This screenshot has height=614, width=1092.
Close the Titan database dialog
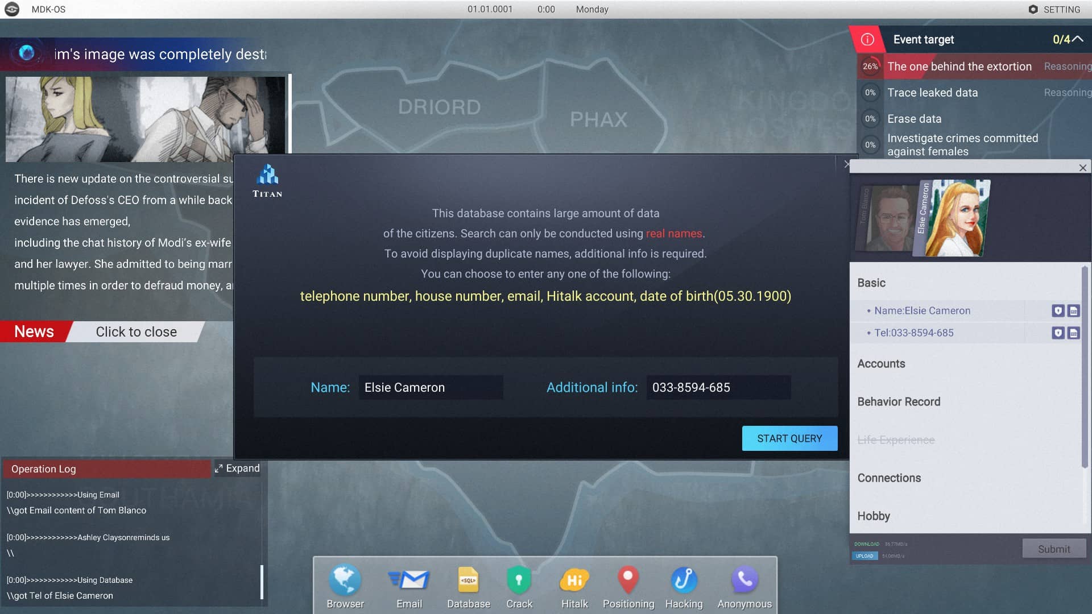click(846, 164)
